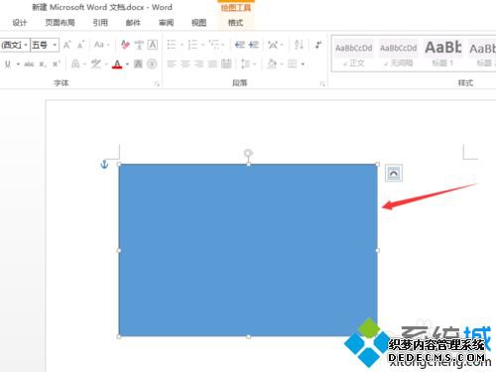
Task: Open the underline style dropdown arrow
Action: 18,64
